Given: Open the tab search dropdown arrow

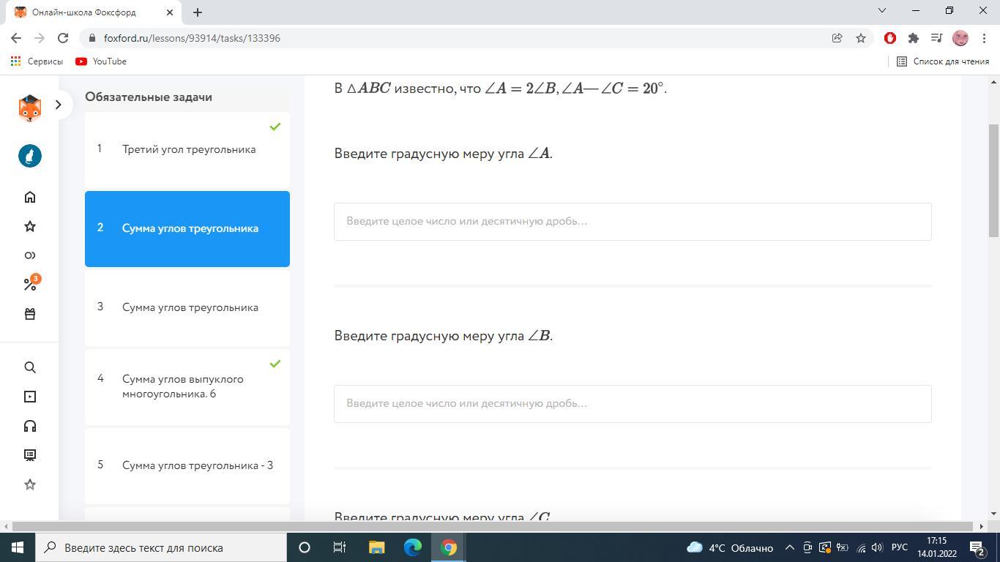Looking at the screenshot, I should [x=882, y=10].
